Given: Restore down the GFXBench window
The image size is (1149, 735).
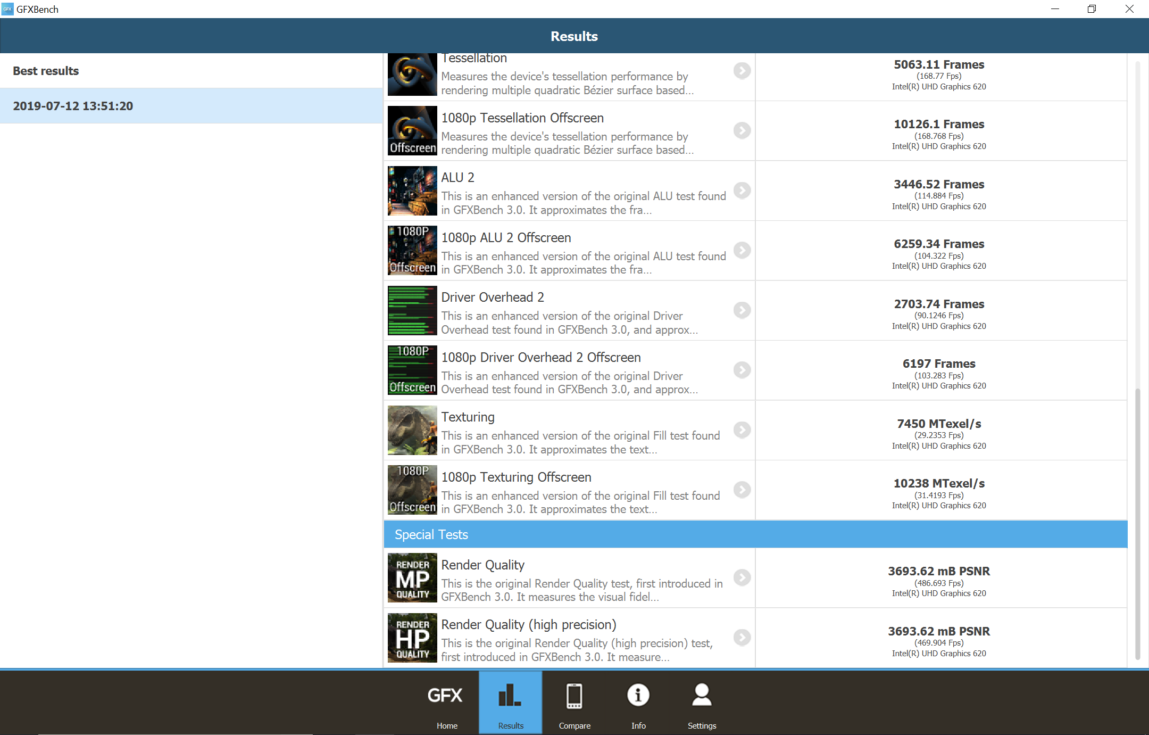Looking at the screenshot, I should click(1092, 9).
